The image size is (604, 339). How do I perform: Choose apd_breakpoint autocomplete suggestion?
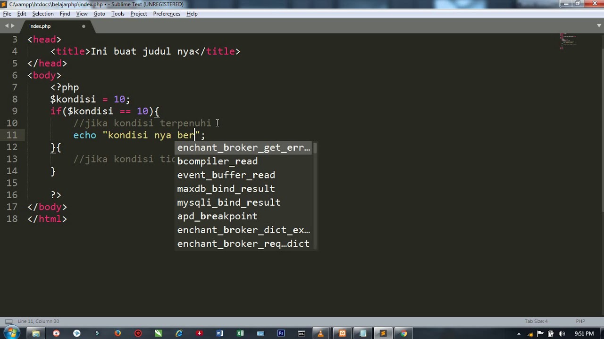pyautogui.click(x=243, y=216)
